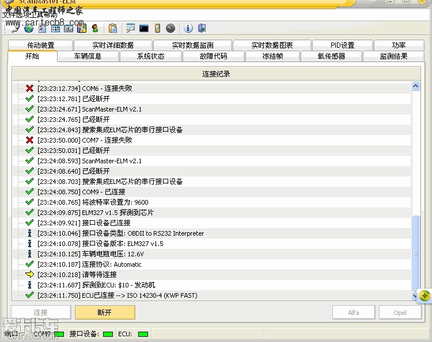Click green 接口设备 status indicator
The image size is (432, 342).
pos(108,334)
